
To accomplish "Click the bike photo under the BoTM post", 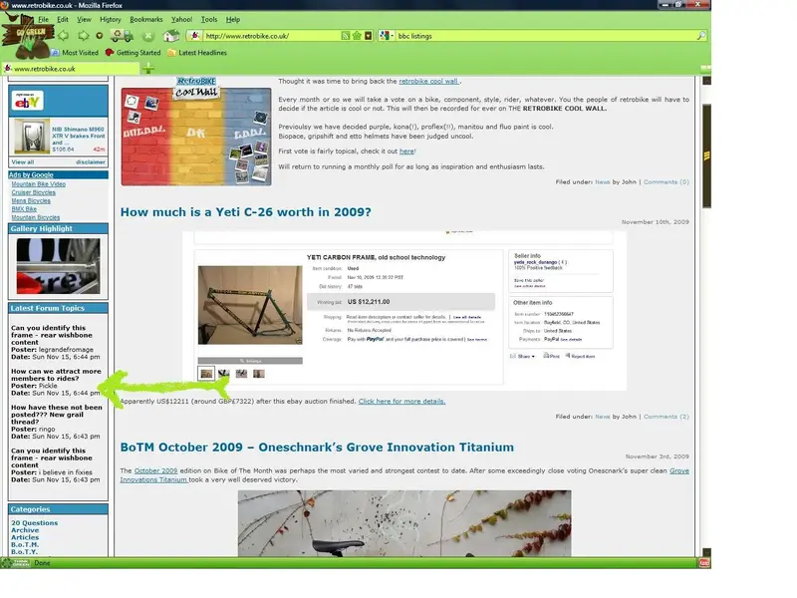I will (404, 523).
